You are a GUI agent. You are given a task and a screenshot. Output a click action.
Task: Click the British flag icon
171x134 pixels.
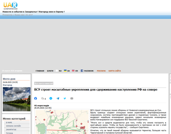[x=73, y=70]
